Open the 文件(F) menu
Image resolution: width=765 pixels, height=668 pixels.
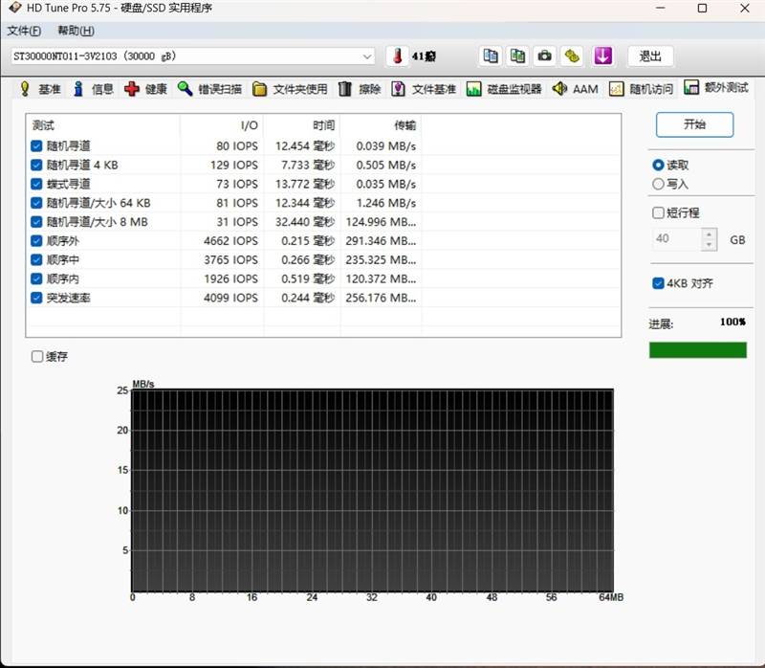click(24, 31)
